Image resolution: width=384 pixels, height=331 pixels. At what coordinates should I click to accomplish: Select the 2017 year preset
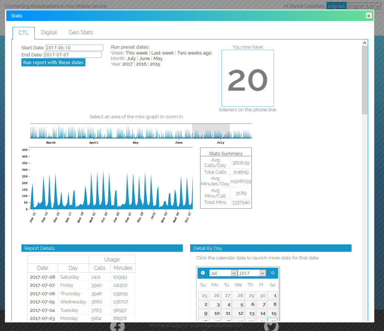pos(127,64)
